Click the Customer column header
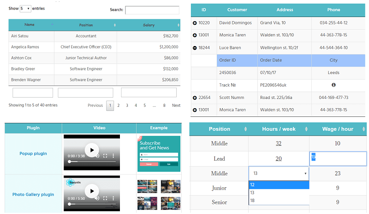 237,10
